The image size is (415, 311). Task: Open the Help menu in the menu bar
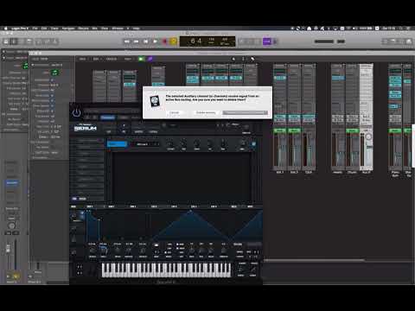[x=137, y=29]
